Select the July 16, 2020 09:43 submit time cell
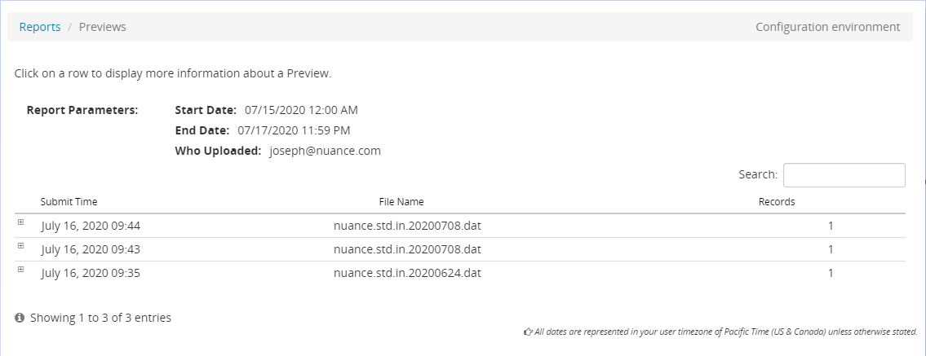This screenshot has height=356, width=926. point(91,249)
